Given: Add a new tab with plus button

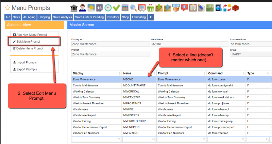Looking at the screenshot, I should 151,17.
